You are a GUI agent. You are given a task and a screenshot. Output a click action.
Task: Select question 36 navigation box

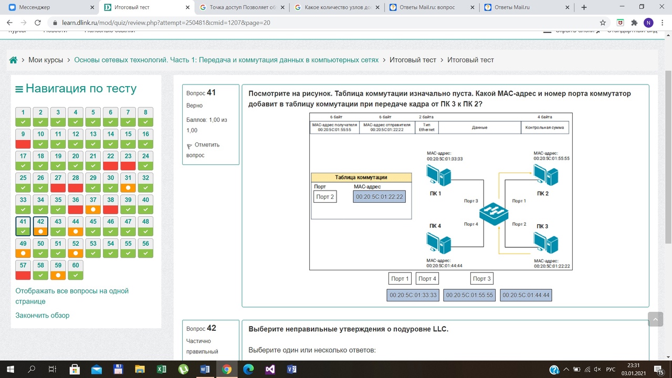tap(76, 204)
